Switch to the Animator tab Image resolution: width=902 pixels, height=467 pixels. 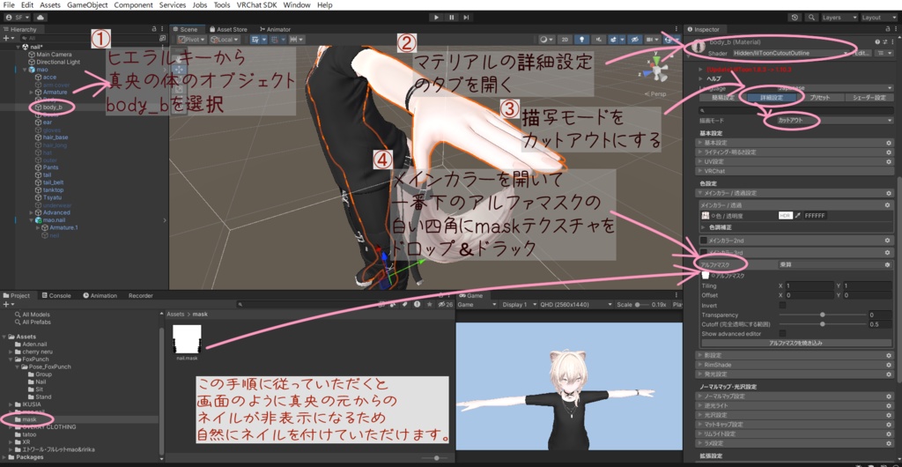pos(275,29)
